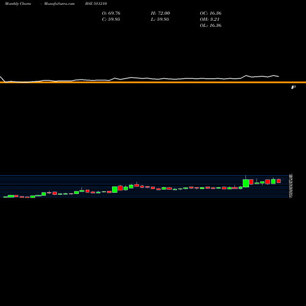Click the close value 'C: 59.95'

(111, 20)
